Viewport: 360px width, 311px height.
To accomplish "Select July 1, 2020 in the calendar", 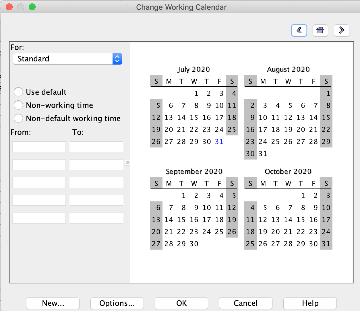I will [x=196, y=93].
